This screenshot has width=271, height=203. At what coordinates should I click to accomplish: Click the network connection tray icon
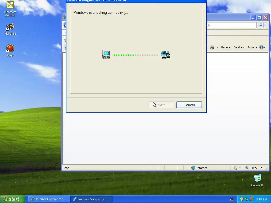pyautogui.click(x=246, y=199)
